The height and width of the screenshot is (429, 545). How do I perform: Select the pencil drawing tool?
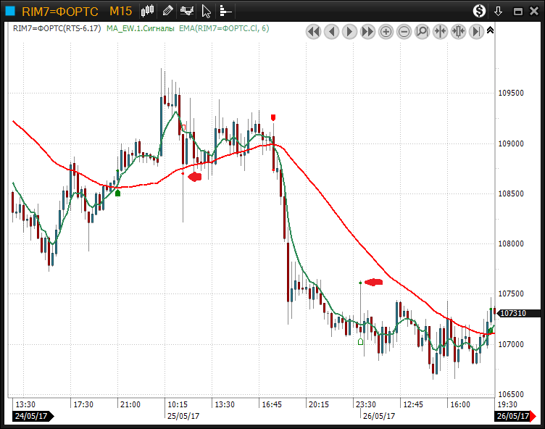point(167,11)
